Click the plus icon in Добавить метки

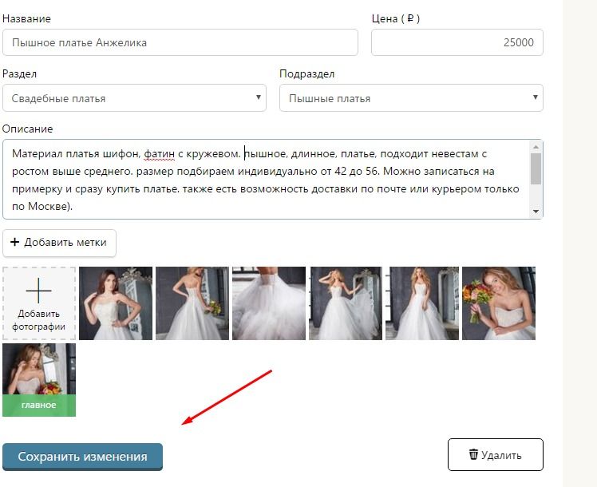(x=14, y=242)
